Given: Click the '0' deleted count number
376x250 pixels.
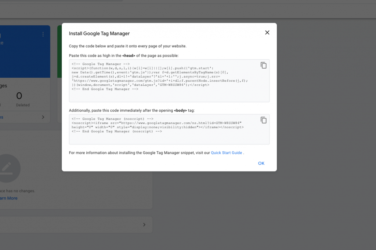Looking at the screenshot, I should (19, 96).
